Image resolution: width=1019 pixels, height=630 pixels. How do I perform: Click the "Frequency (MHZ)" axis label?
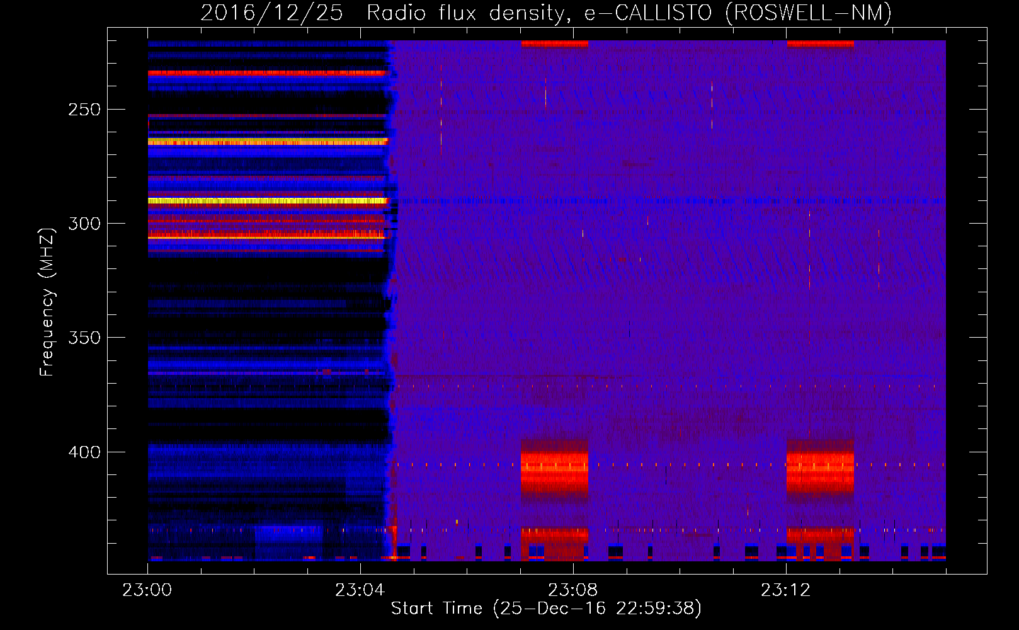click(47, 302)
